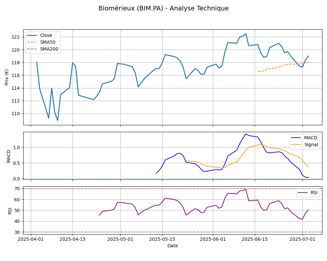Click the "Date" x-axis label
Viewport: 327px width, 261px height.
173,246
